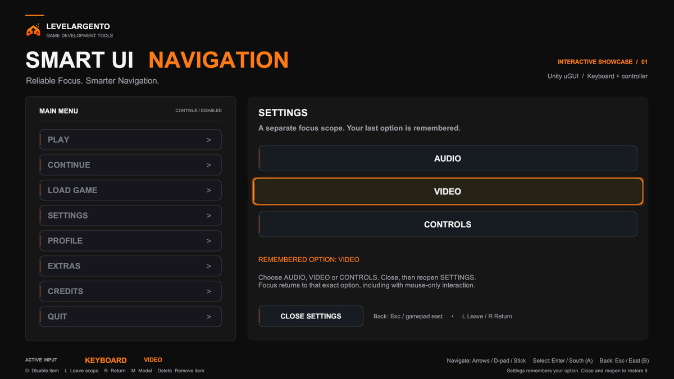Click the chevron on the EXTRAS row
This screenshot has width=674, height=379.
click(x=209, y=266)
